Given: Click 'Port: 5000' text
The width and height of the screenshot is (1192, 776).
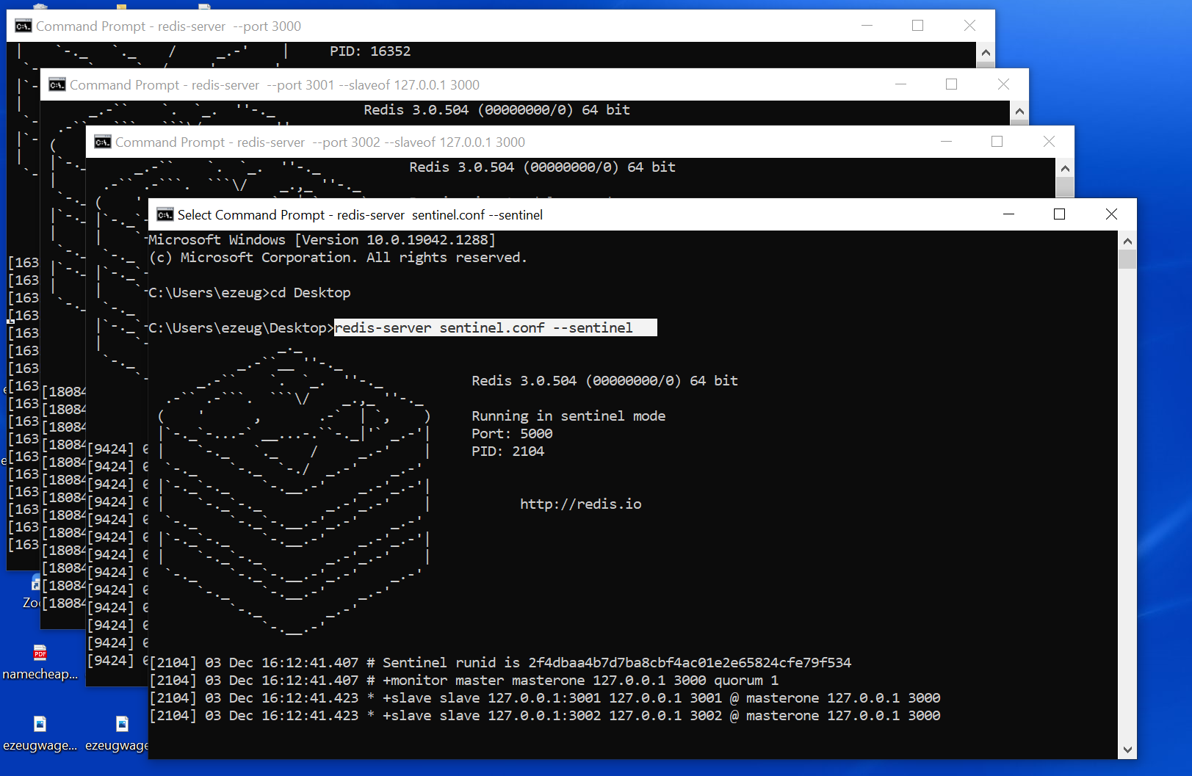Looking at the screenshot, I should 512,433.
